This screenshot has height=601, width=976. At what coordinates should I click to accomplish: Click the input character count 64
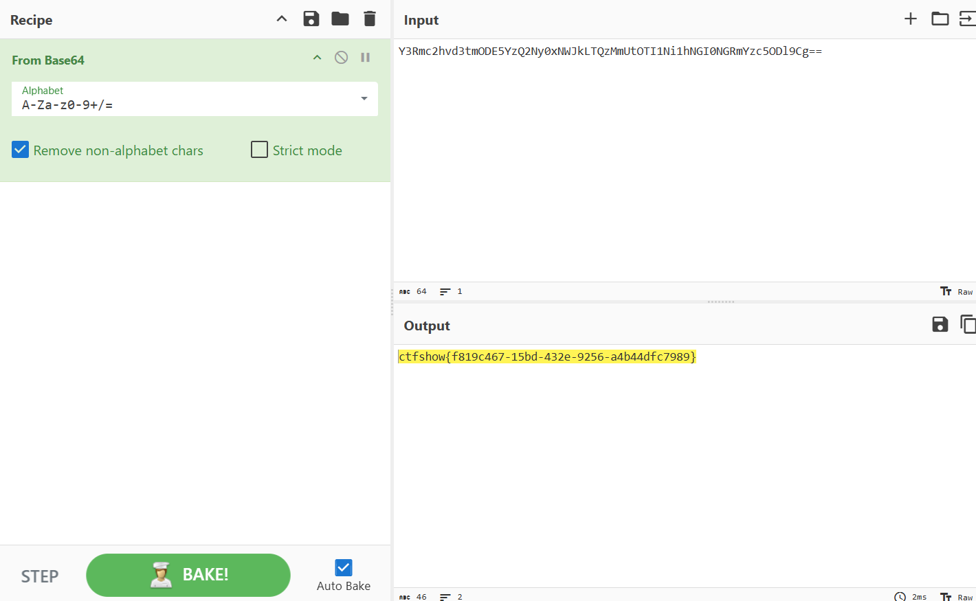[x=413, y=291]
